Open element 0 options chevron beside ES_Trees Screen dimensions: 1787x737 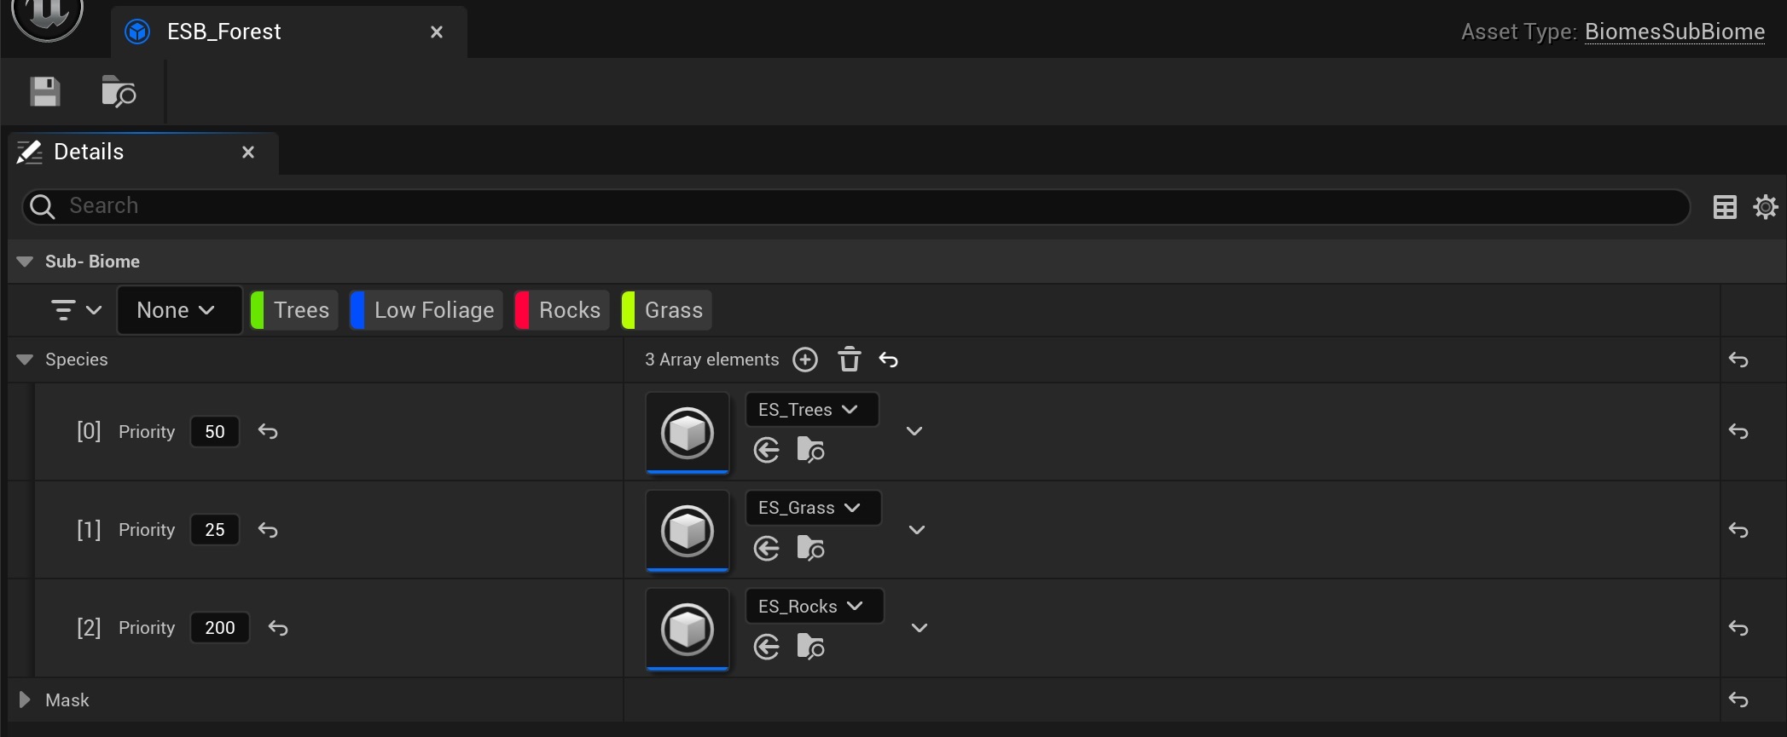coord(914,431)
